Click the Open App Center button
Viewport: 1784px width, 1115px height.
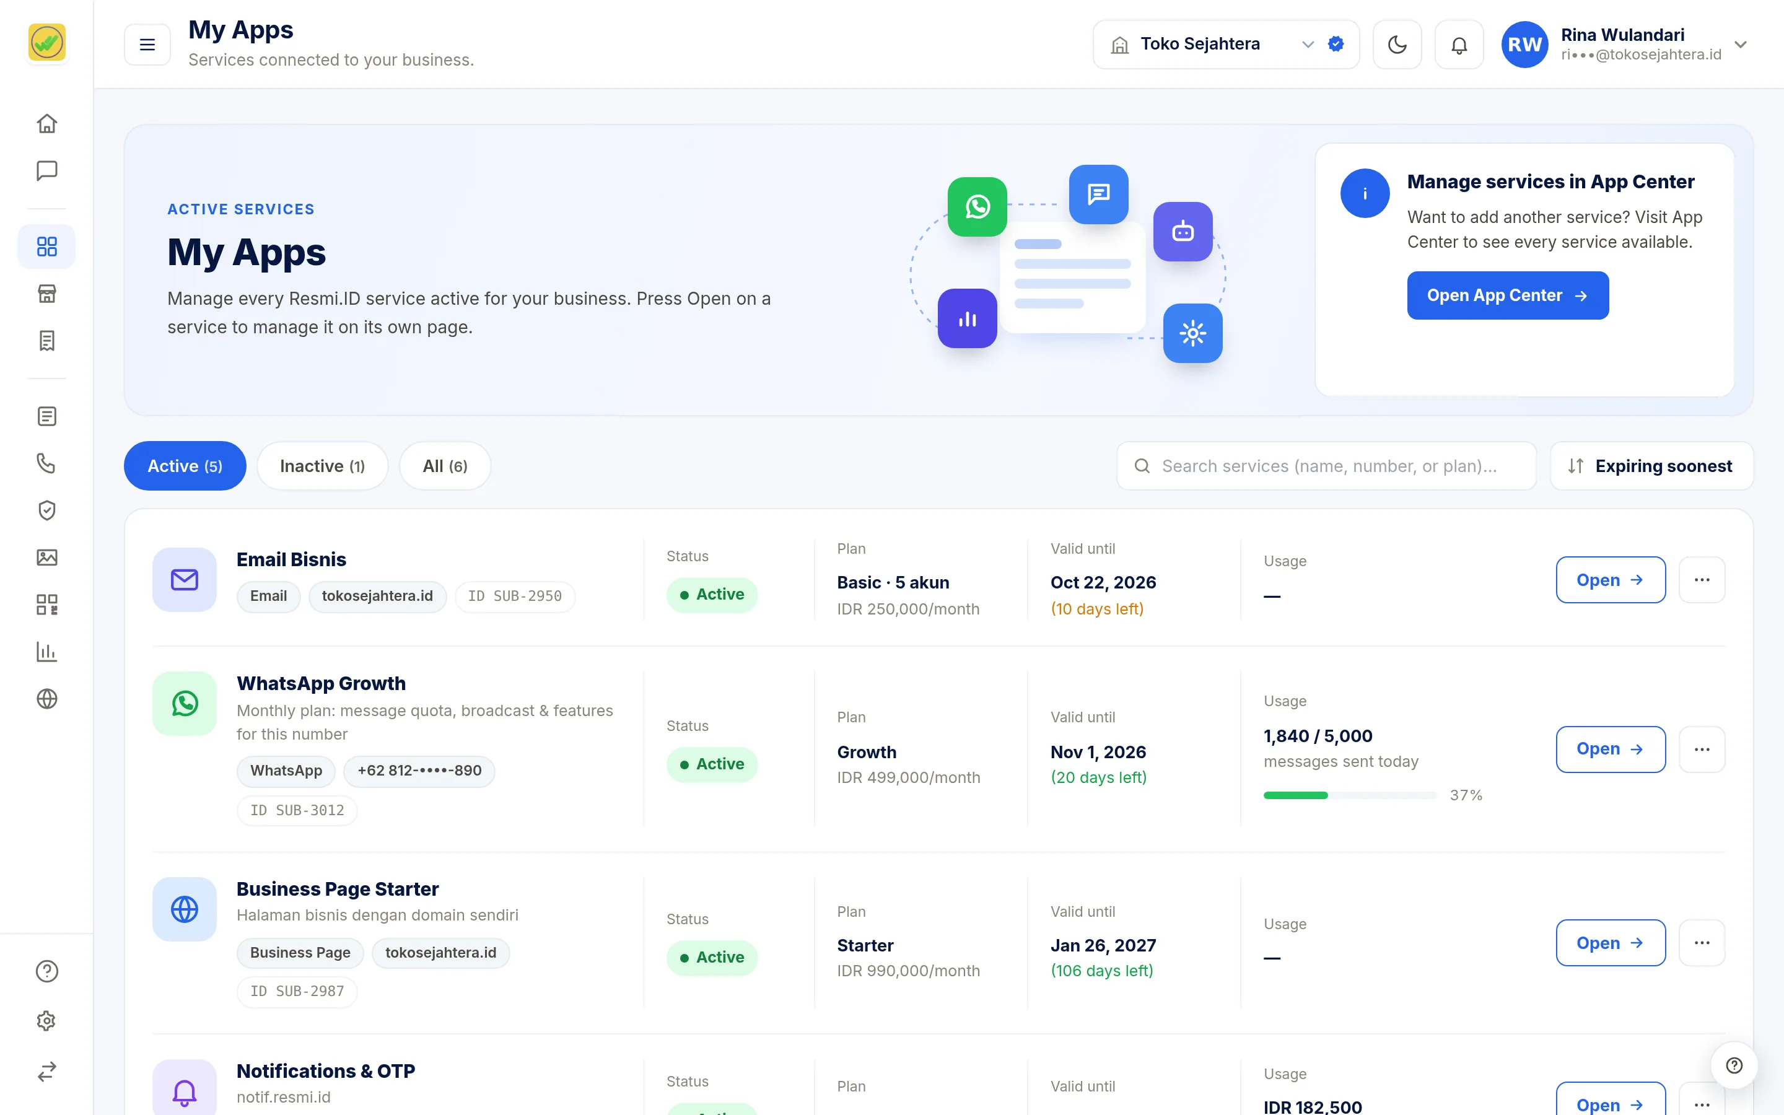click(x=1508, y=295)
